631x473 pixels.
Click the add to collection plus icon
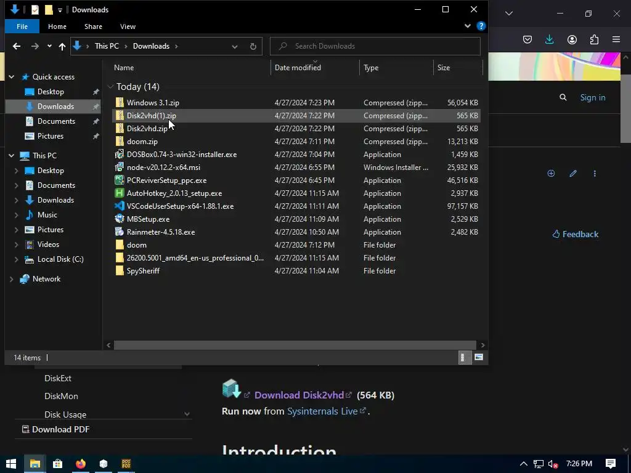[x=551, y=173]
